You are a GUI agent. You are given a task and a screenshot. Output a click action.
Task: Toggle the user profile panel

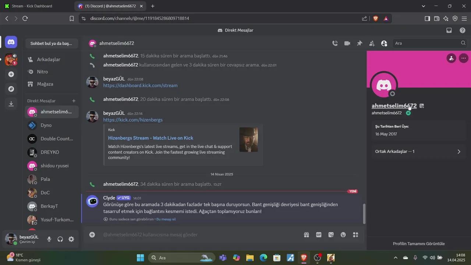click(x=384, y=43)
